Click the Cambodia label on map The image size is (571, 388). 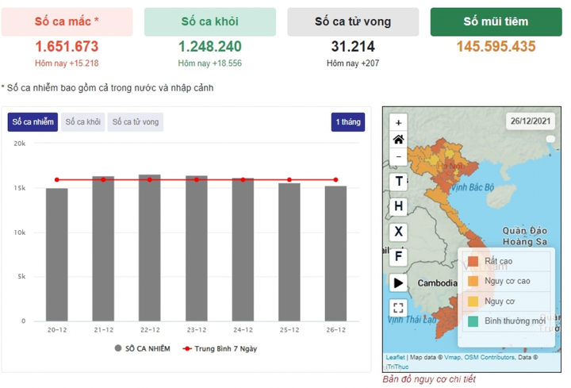click(437, 283)
